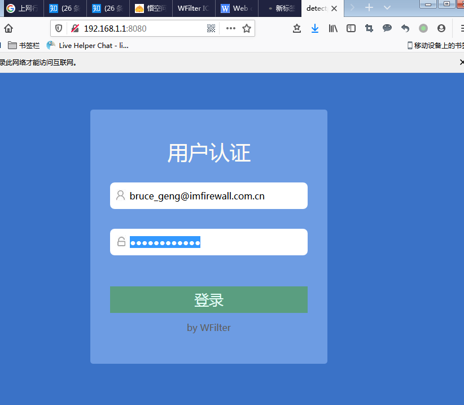This screenshot has width=464, height=405.
Task: Switch to the WFilter IC tab
Action: coord(193,8)
